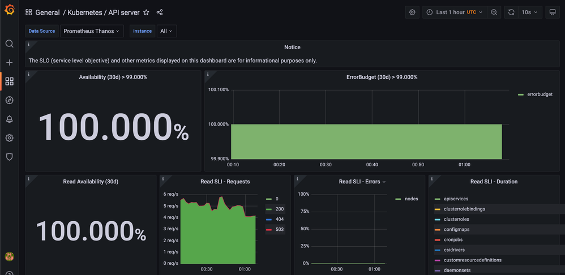Open the Configuration gear in sidebar
Image resolution: width=565 pixels, height=275 pixels.
[x=10, y=138]
